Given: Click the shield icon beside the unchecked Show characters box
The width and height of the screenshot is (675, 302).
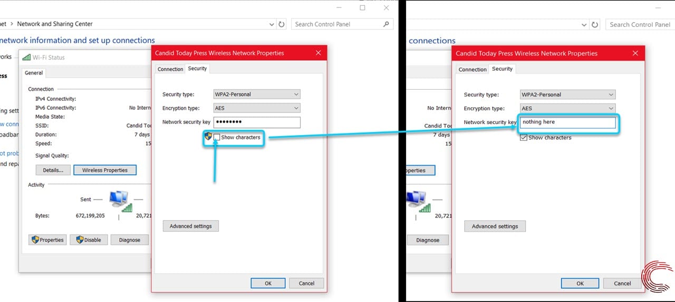Looking at the screenshot, I should [208, 137].
